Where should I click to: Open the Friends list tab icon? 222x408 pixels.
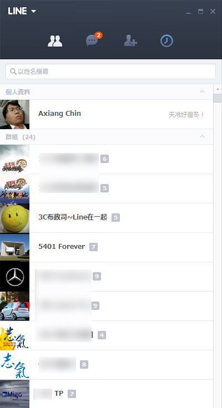(55, 41)
